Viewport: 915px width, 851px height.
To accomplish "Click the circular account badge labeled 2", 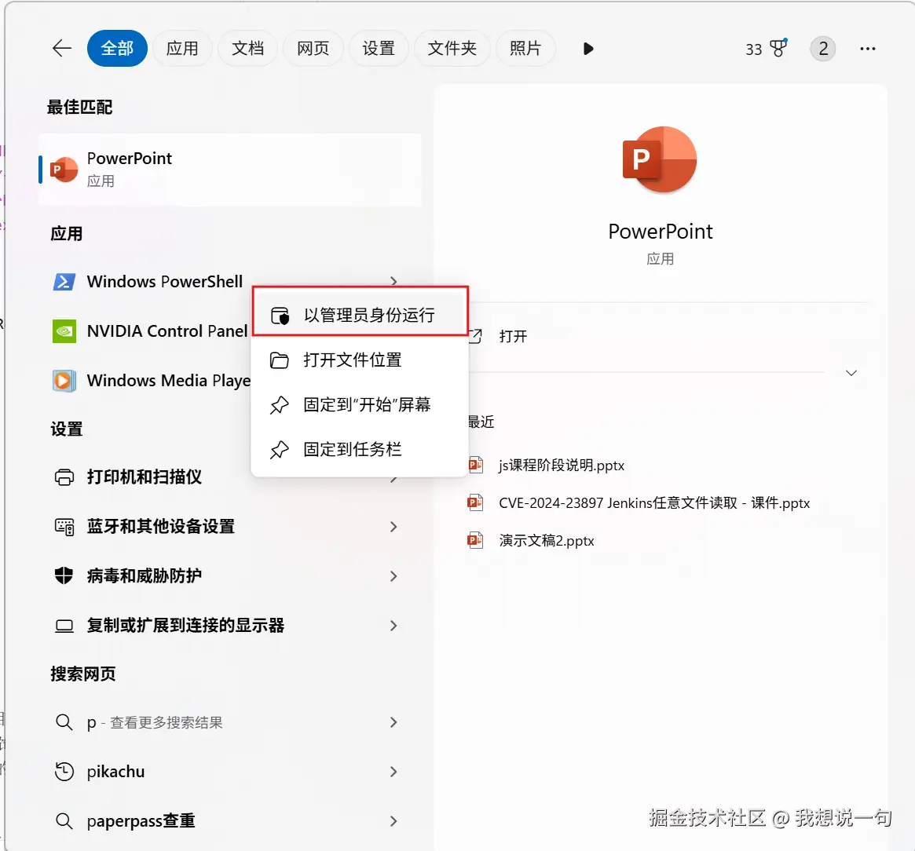I will (x=823, y=49).
